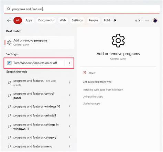Image resolution: width=163 pixels, height=152 pixels.
Task: Click gear icon beside Add or remove programs
Action: coord(9,43)
